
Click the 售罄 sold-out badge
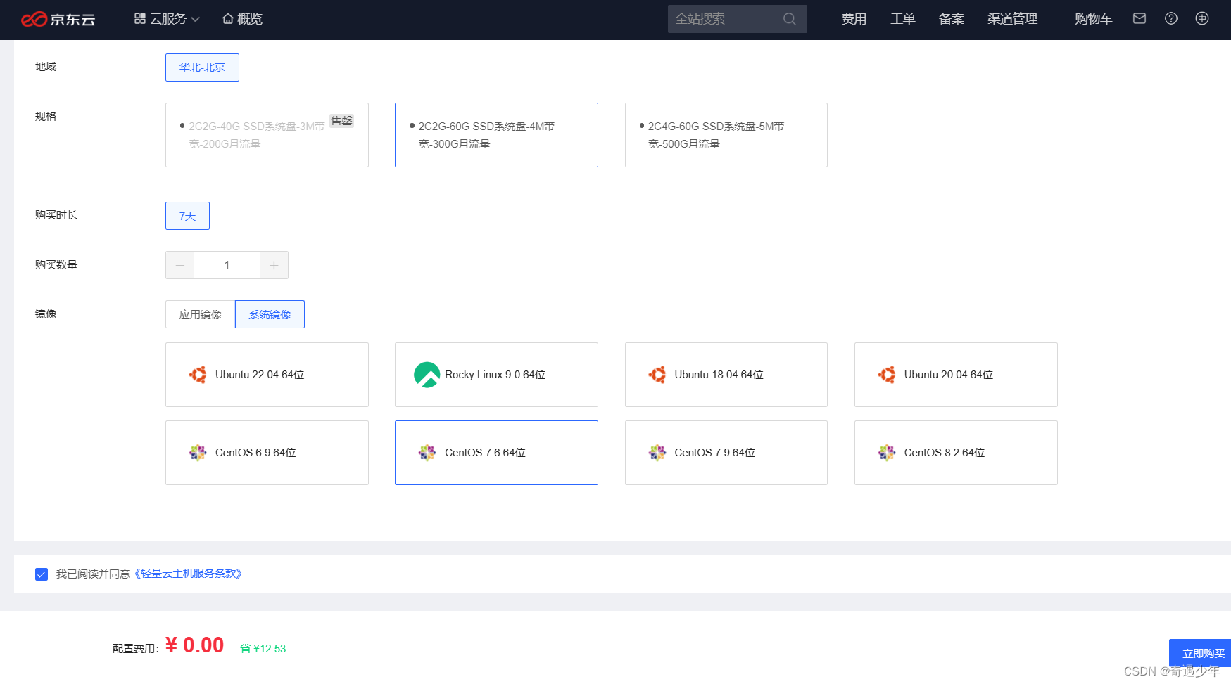(x=342, y=121)
